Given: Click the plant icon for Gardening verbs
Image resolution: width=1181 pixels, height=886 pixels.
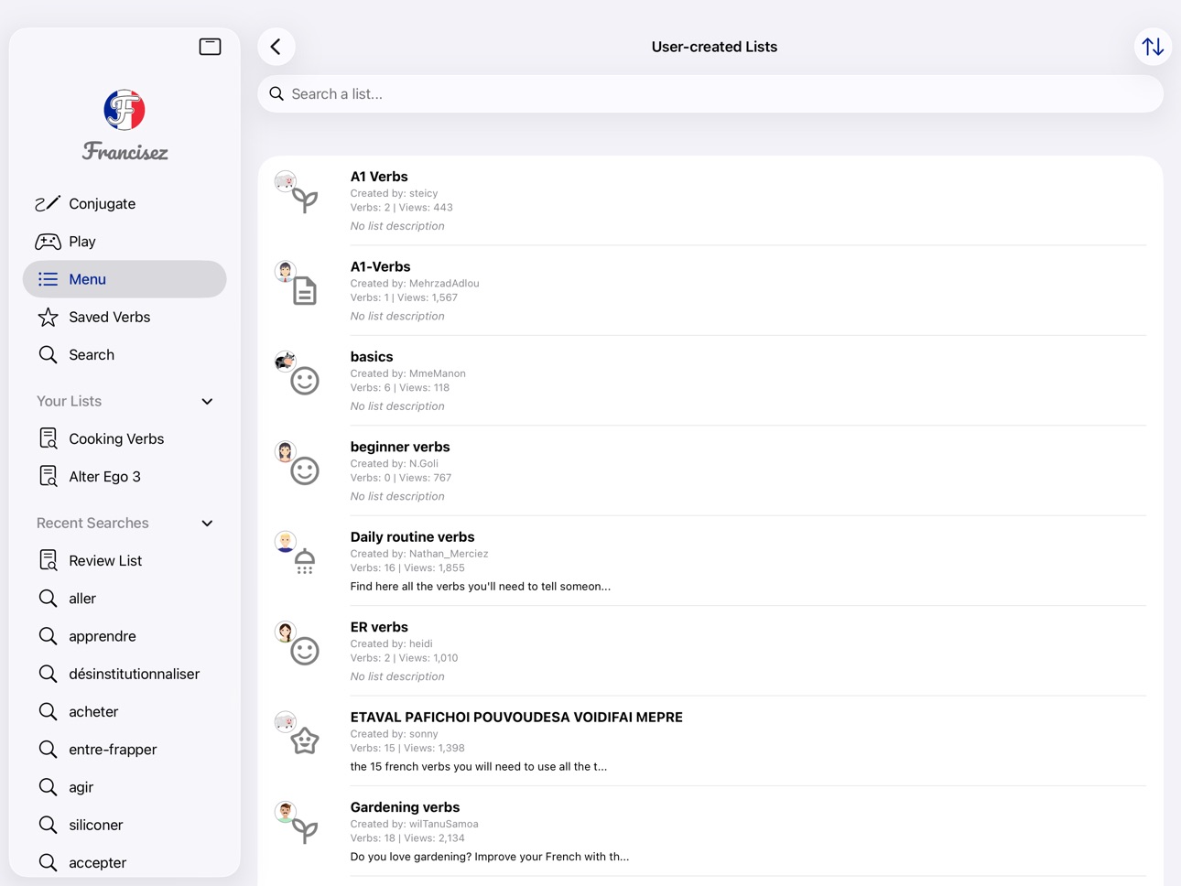Looking at the screenshot, I should tap(305, 831).
